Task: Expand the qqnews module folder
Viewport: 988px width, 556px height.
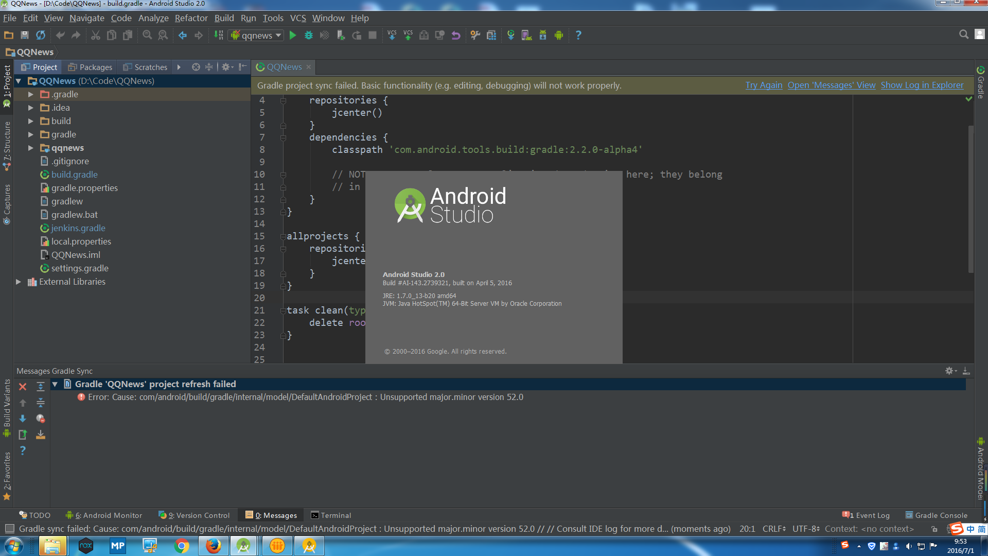Action: coord(31,148)
